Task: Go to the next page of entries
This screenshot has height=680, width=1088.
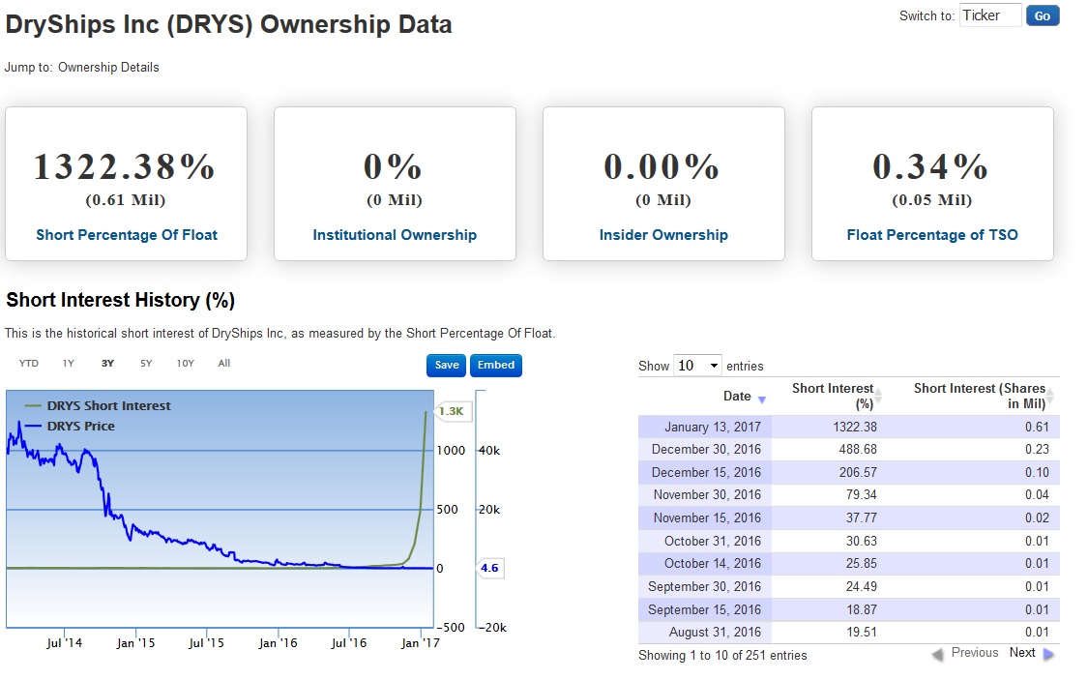Action: click(x=1022, y=652)
